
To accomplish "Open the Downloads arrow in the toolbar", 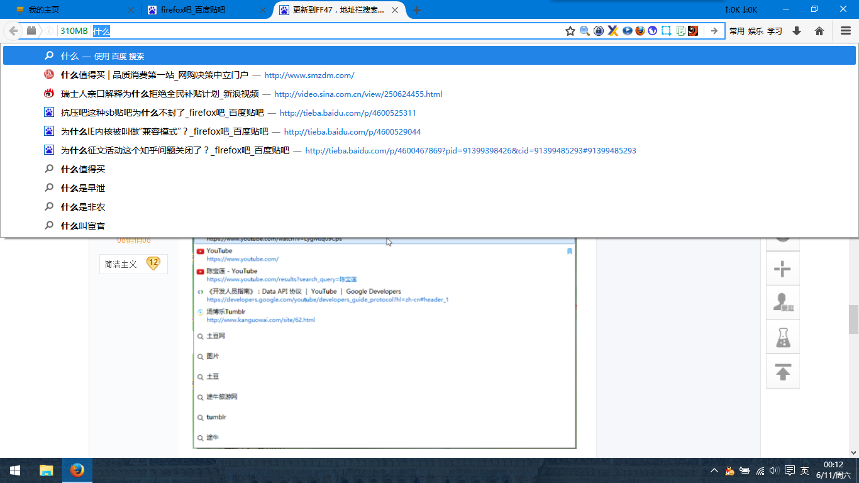I will click(797, 31).
